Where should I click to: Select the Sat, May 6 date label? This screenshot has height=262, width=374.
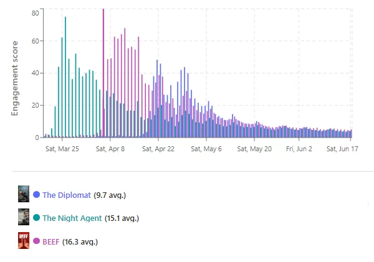[x=206, y=149]
